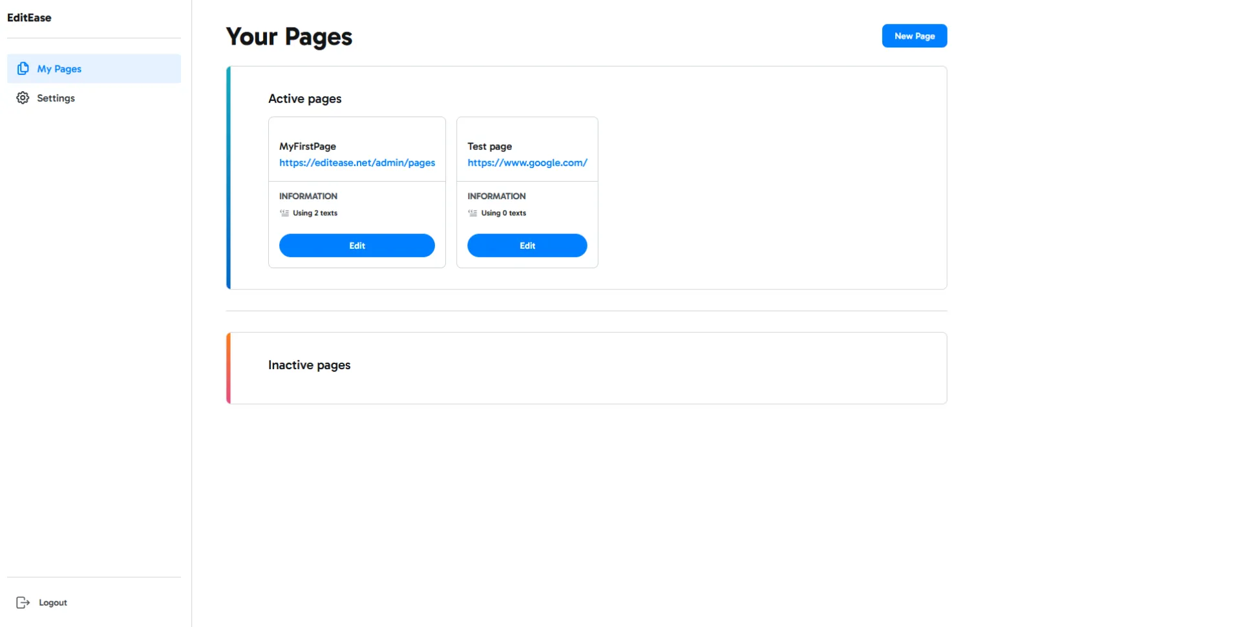Image resolution: width=1241 pixels, height=627 pixels.
Task: Click the 'Using 0 texts' label
Action: pos(504,213)
